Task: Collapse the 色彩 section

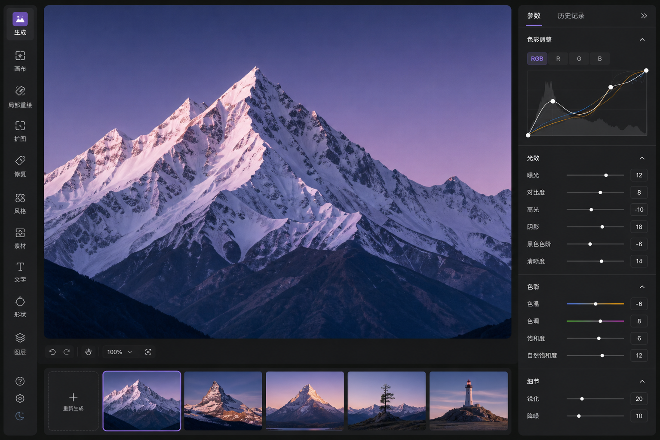Action: 642,287
